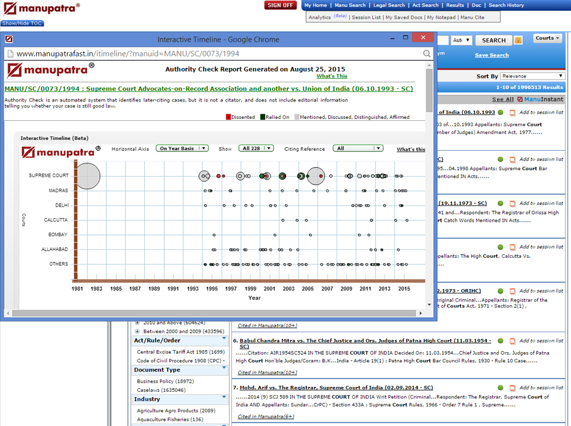Open the ManuInstant icon next to See All
Viewport: 571px width, 426px height.
tap(520, 99)
